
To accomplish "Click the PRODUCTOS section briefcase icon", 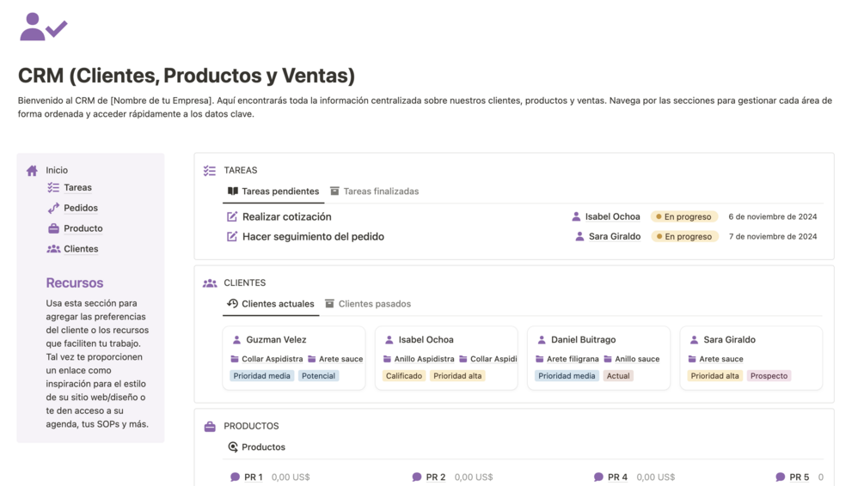I will 210,427.
